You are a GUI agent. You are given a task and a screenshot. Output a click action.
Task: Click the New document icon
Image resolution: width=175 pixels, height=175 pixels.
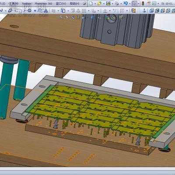(x=91, y=3)
